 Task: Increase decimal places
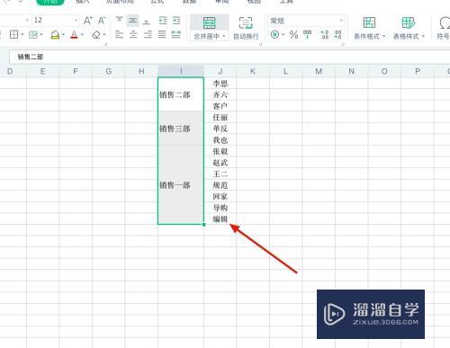point(324,34)
